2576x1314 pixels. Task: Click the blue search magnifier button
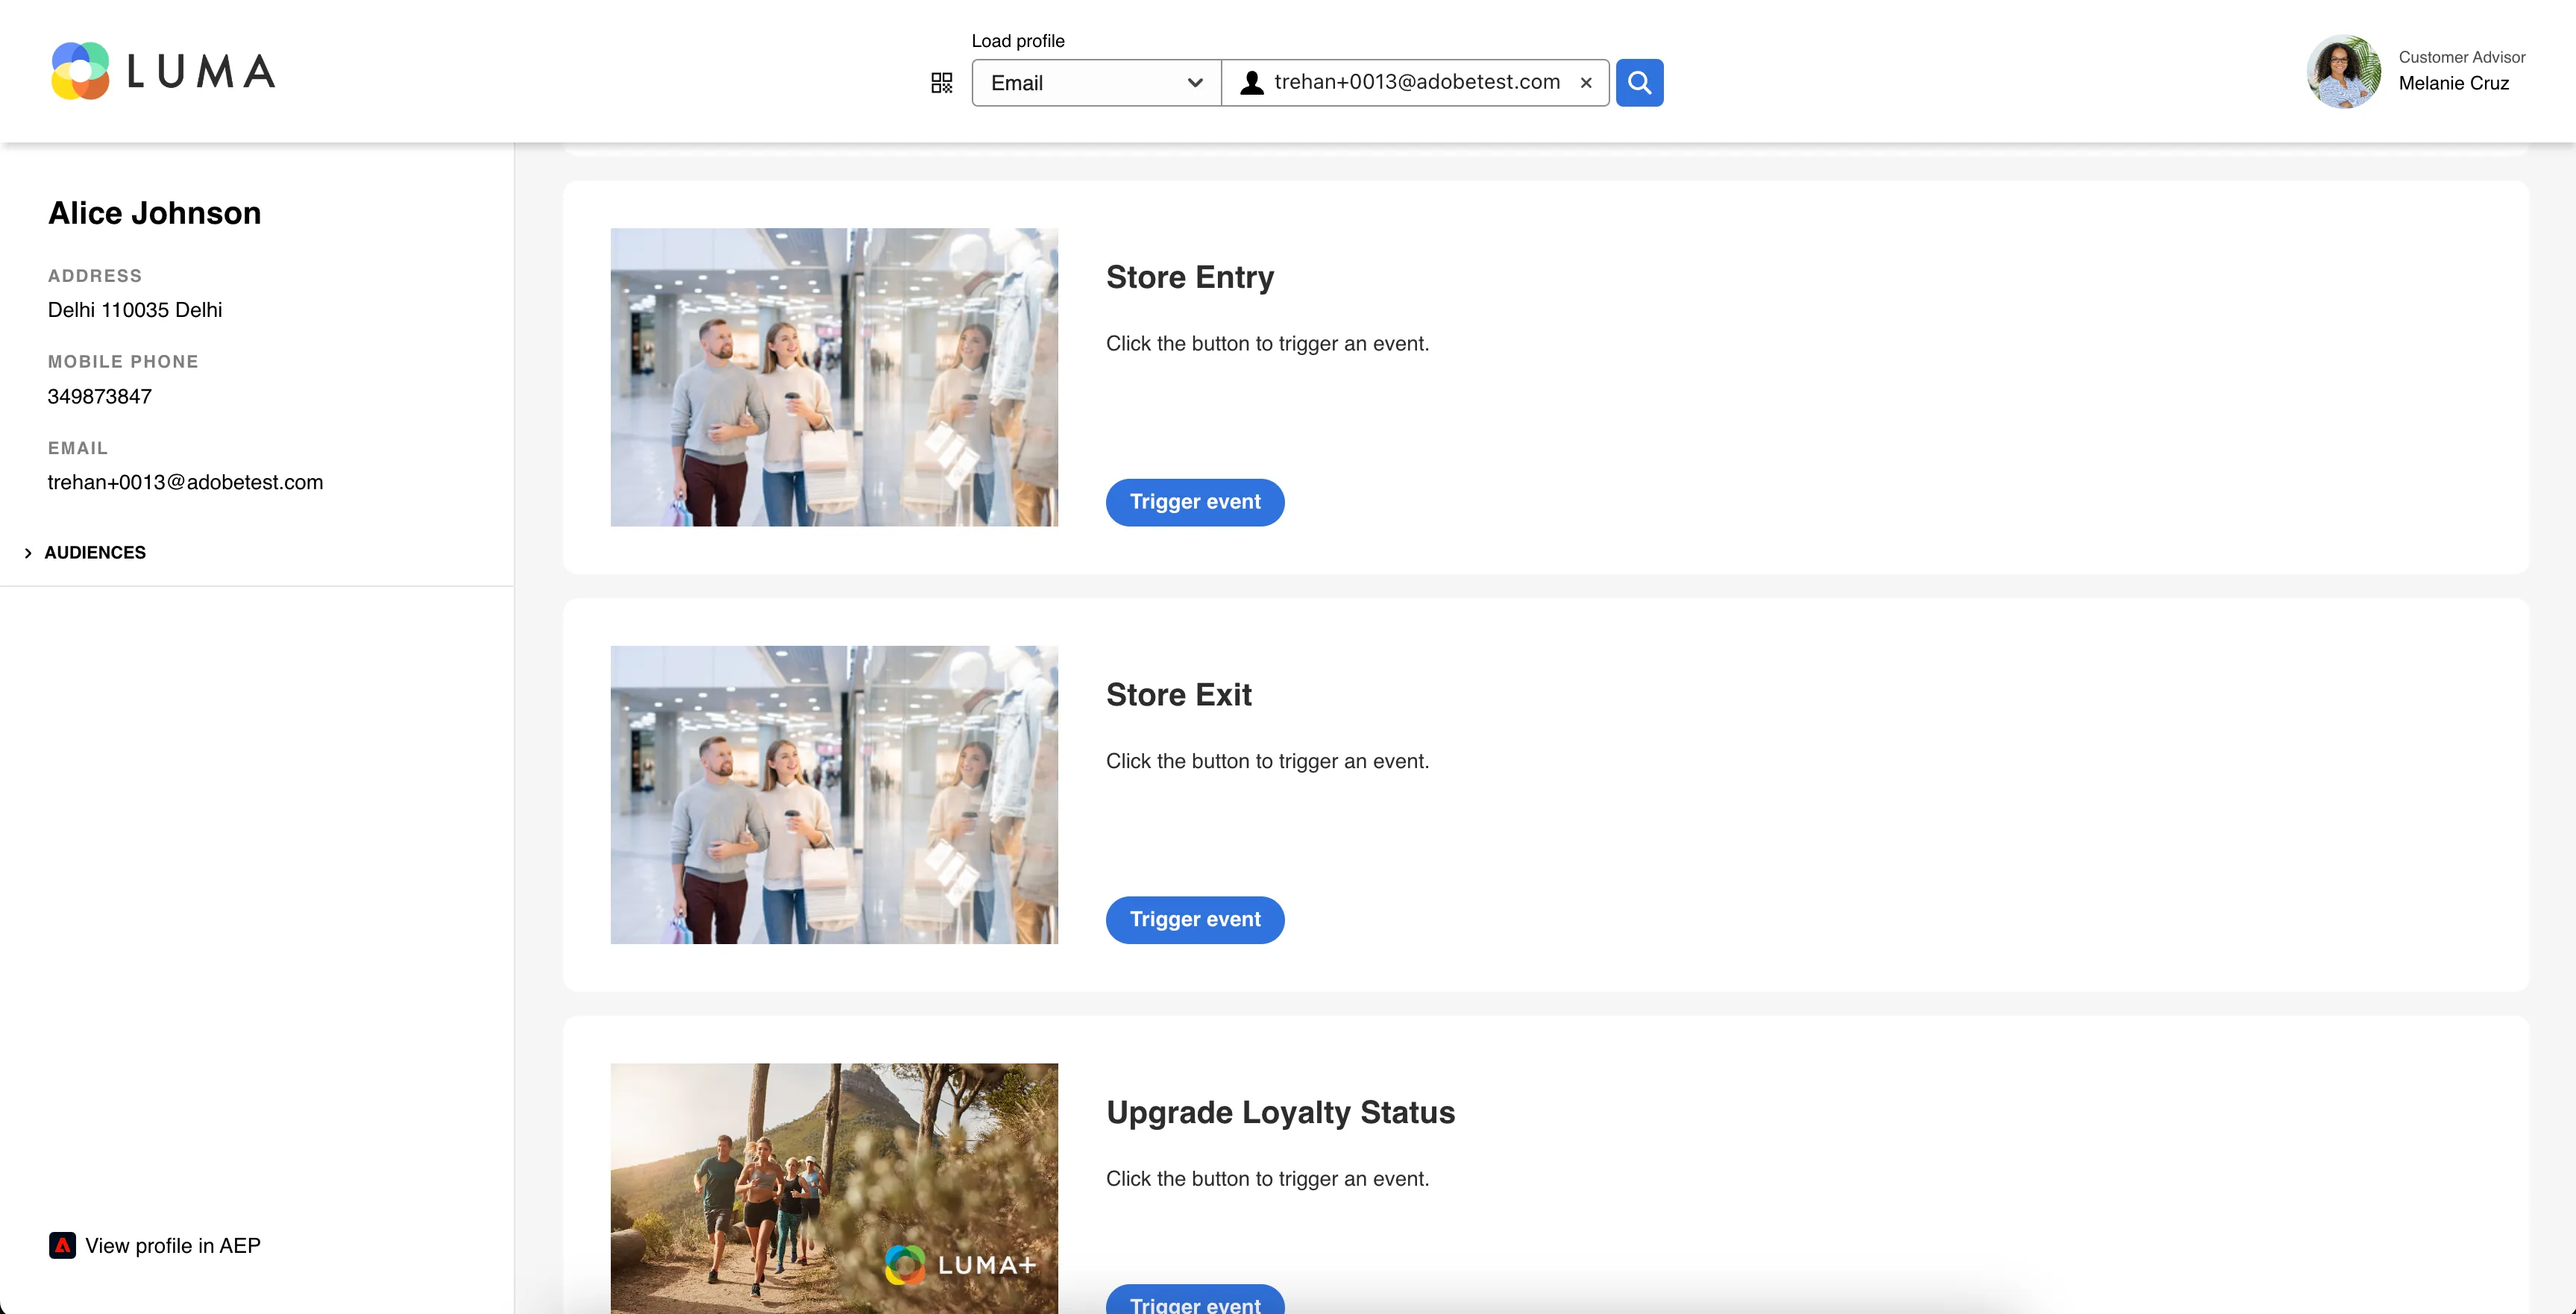1639,82
